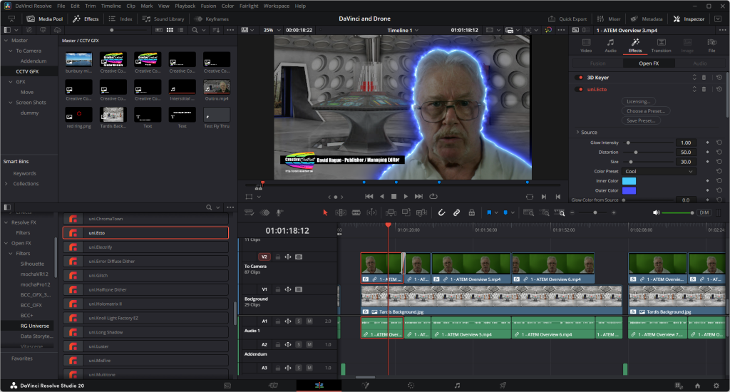Delete the 3D Keyer effect
Screen dimensions: 730x392
(x=704, y=77)
